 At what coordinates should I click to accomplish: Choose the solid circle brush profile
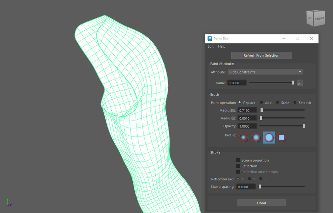269,138
